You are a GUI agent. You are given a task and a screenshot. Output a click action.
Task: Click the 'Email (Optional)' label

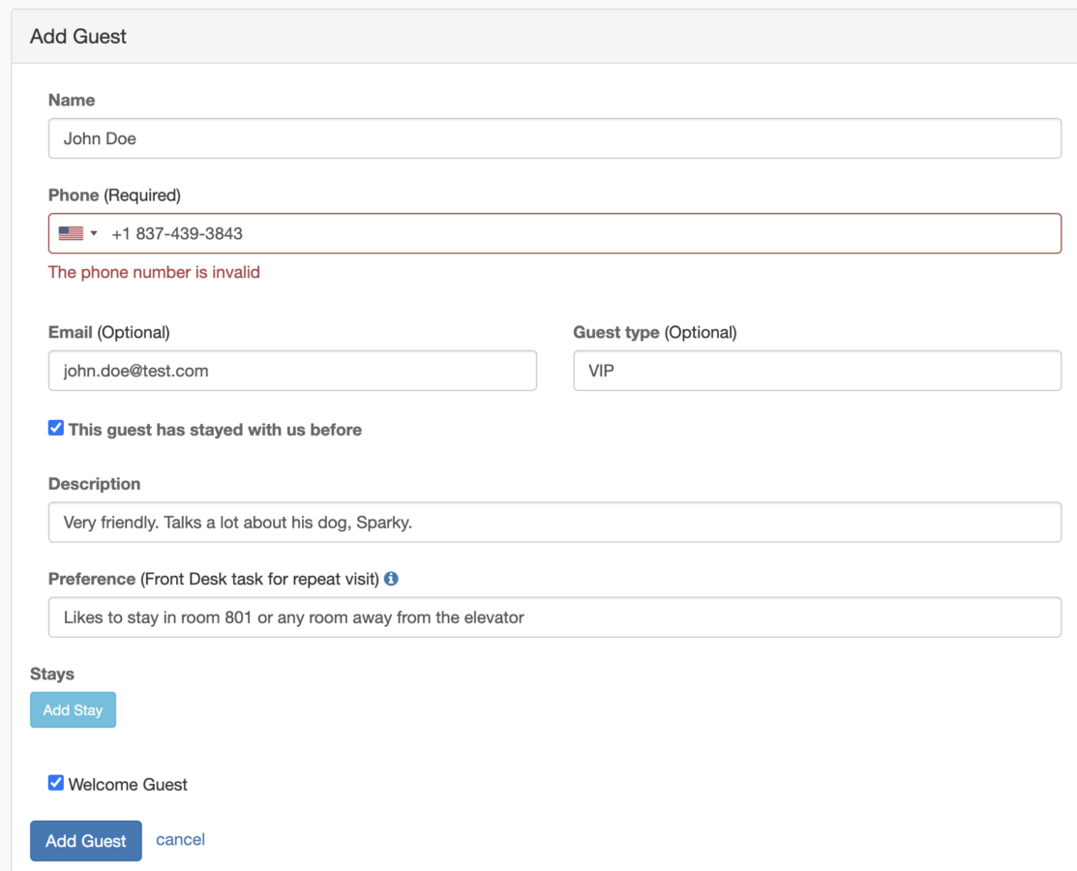[x=109, y=333]
